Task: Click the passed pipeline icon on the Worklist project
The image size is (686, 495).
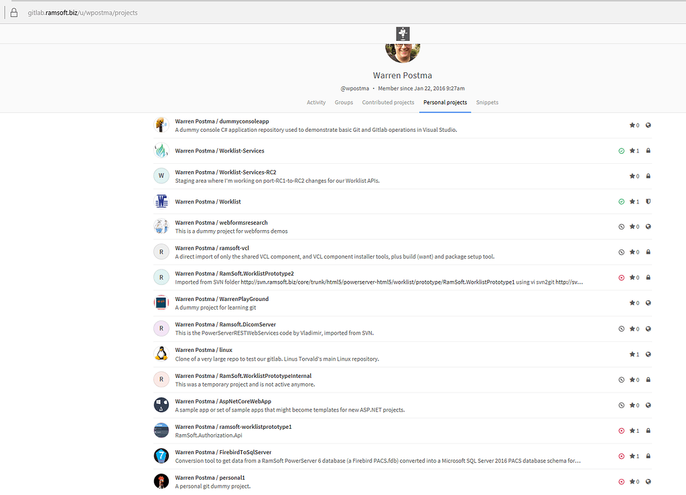Action: [621, 201]
